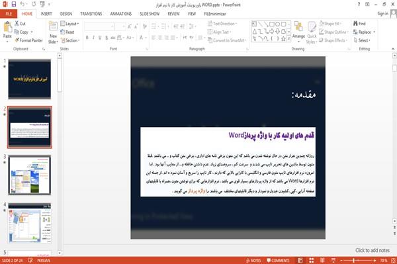Adjust the zoom slider handle
The height and width of the screenshot is (264, 397).
pyautogui.click(x=354, y=261)
